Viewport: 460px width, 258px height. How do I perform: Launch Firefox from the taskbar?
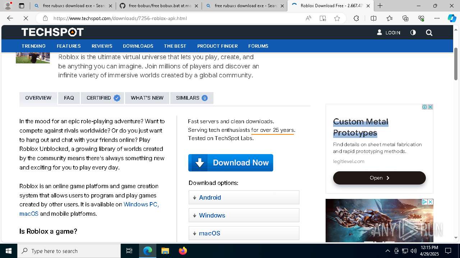[183, 251]
